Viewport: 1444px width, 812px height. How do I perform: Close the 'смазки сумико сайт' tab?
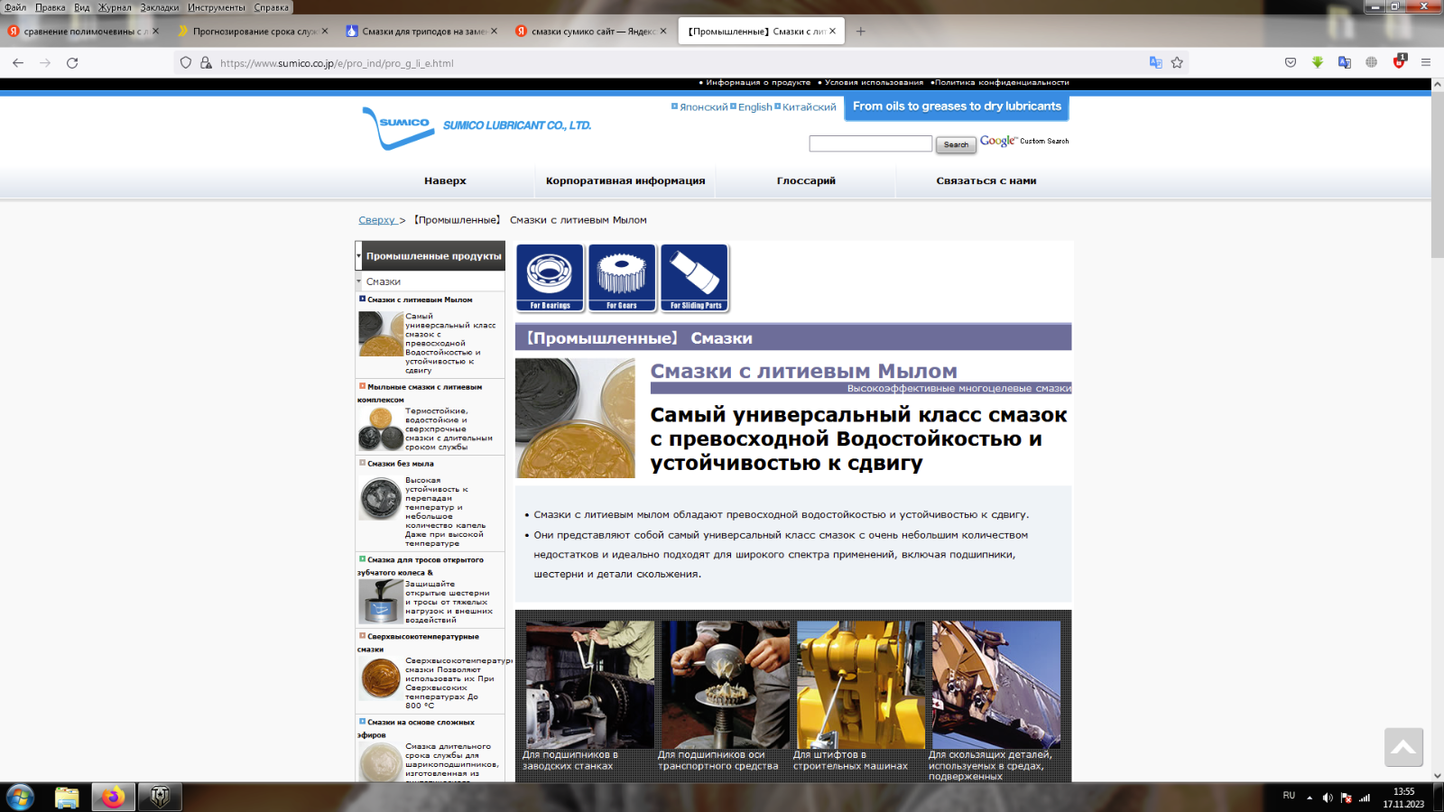click(663, 31)
